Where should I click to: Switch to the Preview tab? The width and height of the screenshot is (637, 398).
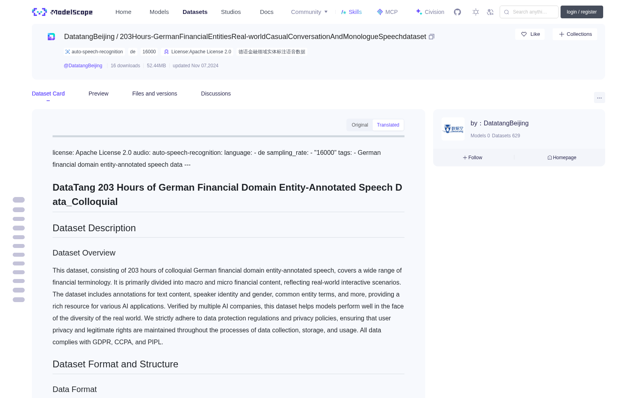click(98, 94)
